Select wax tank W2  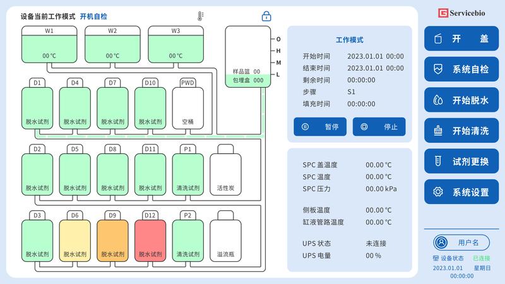click(x=112, y=44)
